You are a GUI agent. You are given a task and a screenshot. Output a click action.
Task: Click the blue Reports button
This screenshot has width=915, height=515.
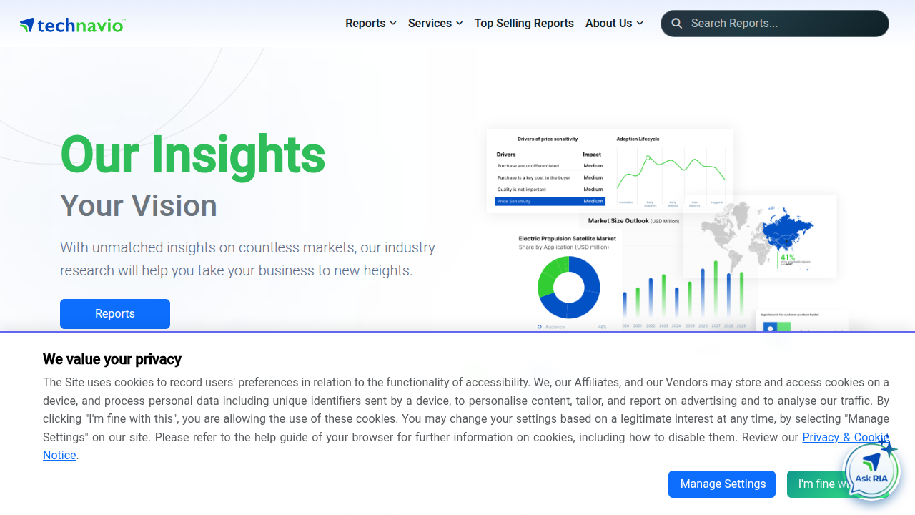(115, 314)
